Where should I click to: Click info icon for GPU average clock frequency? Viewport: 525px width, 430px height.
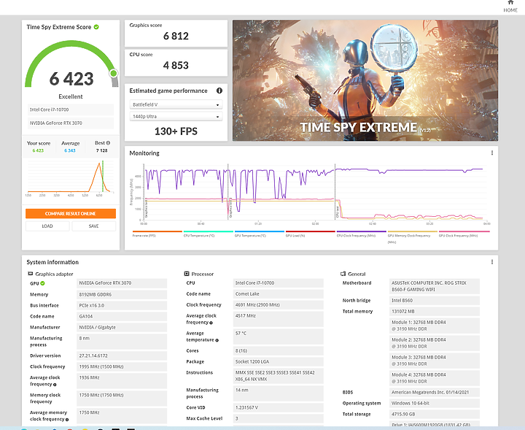(55, 385)
